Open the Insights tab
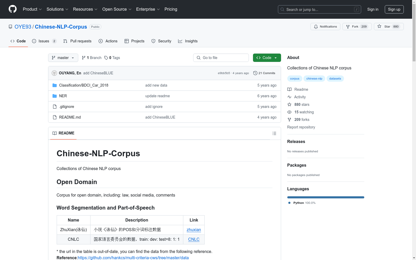Screen dimensions: 416x260 (x=188, y=41)
